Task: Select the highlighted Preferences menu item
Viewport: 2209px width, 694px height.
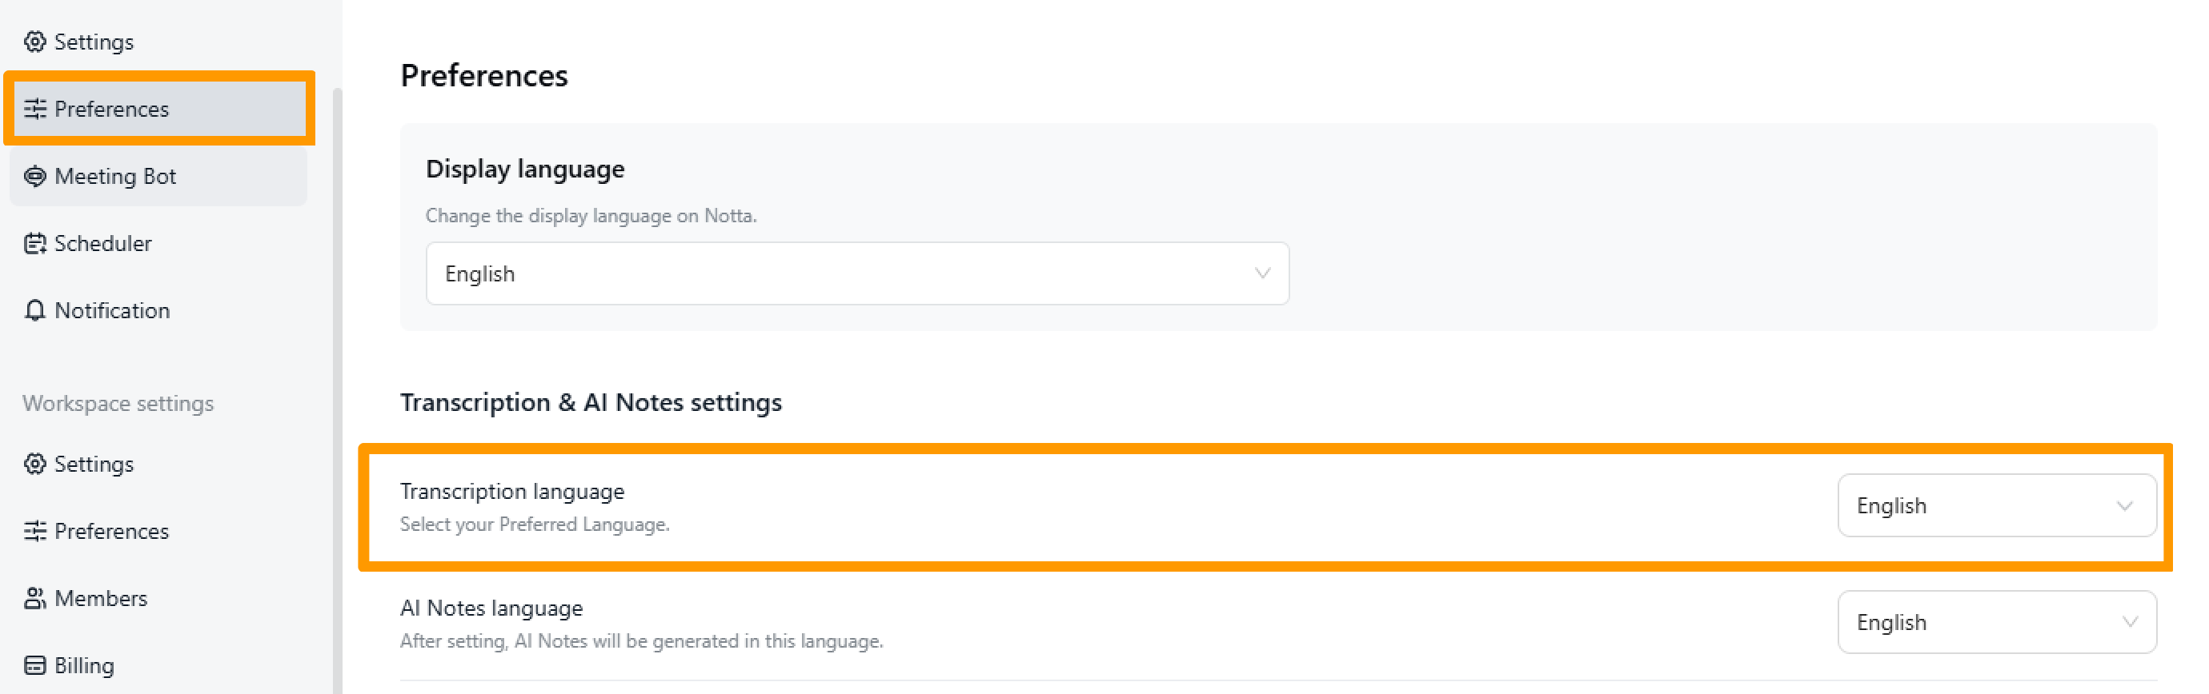Action: pos(158,109)
